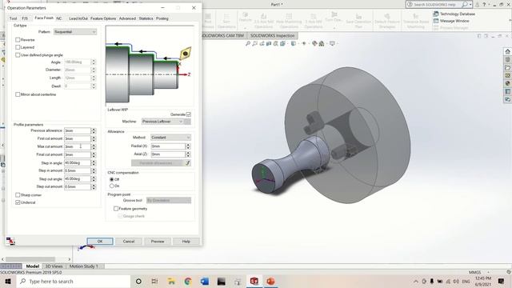Click the Axial (Z) input field
Image resolution: width=512 pixels, height=288 pixels.
tap(168, 154)
